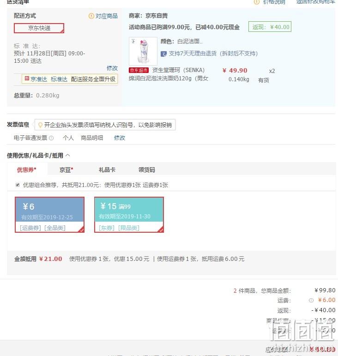338x356 pixels.
Task: Collapse the 使用优惠/礼品卡/抵用 section
Action: click(x=67, y=156)
